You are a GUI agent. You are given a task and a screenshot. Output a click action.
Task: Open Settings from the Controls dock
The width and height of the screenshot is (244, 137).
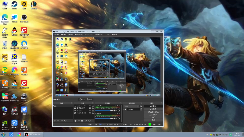[x=153, y=118]
